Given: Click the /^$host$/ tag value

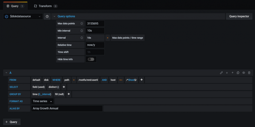Looking at the screenshot, I should point(131,80).
